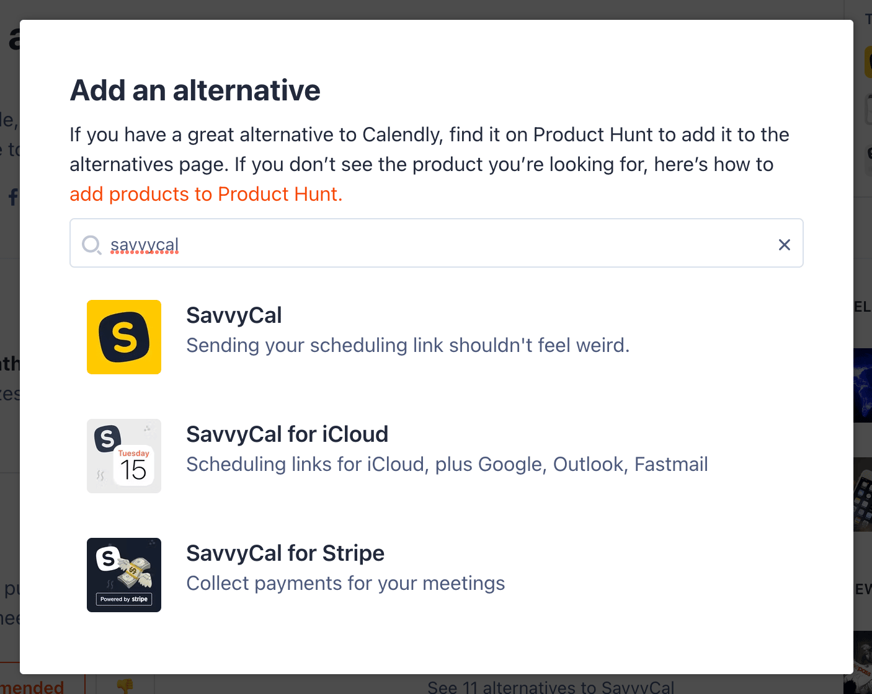Click the SavvyCal yellow logo icon
872x694 pixels.
pyautogui.click(x=124, y=337)
